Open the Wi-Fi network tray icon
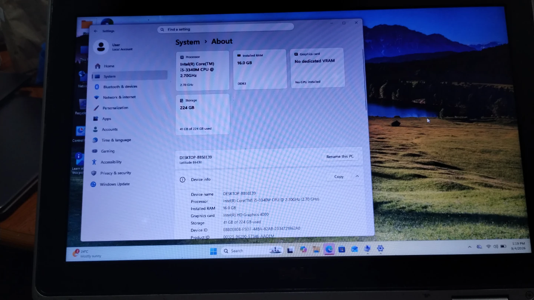 click(x=488, y=246)
